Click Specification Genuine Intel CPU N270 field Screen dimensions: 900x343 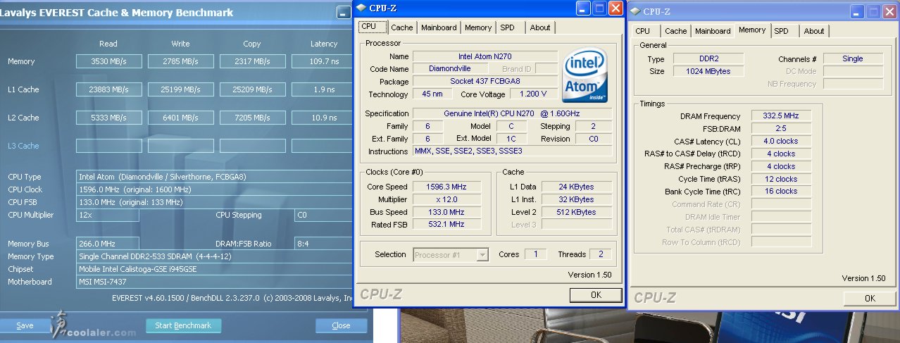(x=513, y=113)
